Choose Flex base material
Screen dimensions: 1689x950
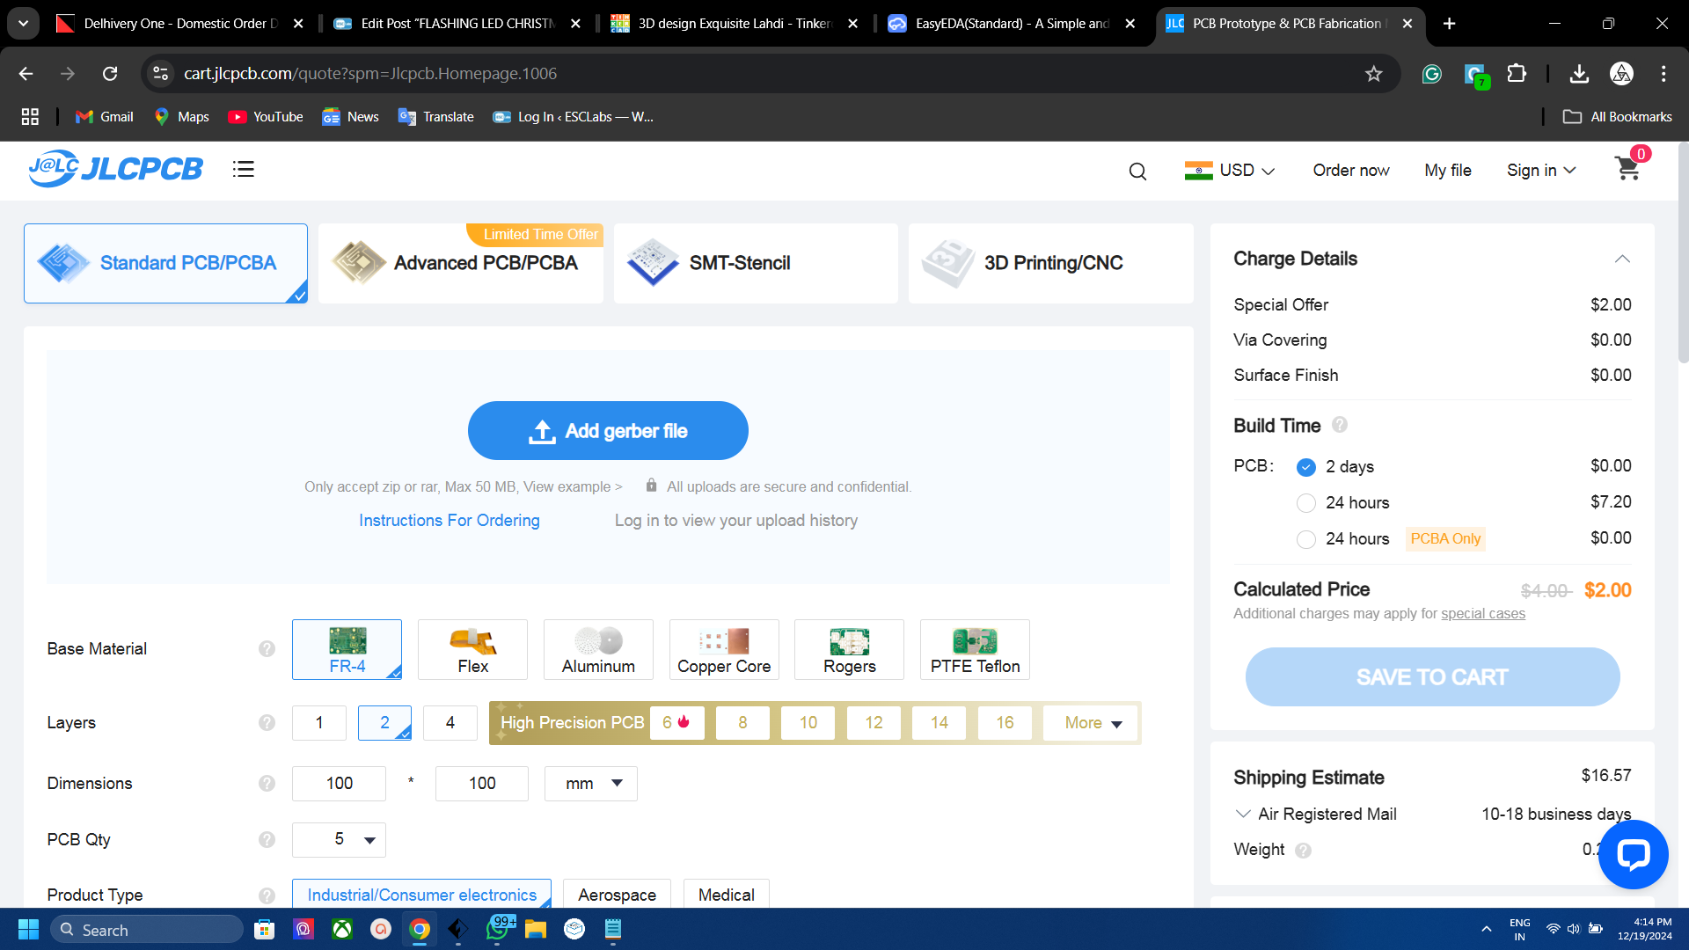tap(472, 650)
